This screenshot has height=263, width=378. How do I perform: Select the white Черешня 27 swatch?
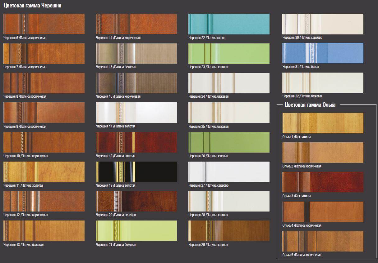[x=229, y=172]
